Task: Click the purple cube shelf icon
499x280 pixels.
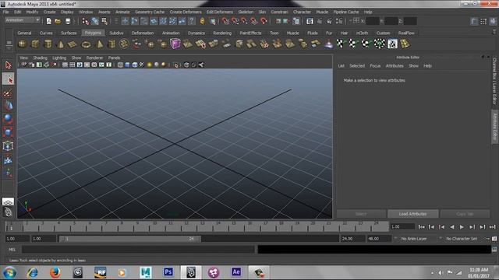Action: click(x=175, y=44)
